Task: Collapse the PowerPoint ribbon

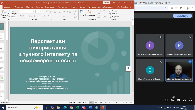Action: 132,20
